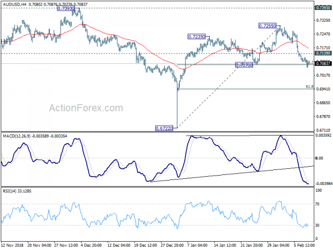Image resolution: width=333 pixels, height=250 pixels.
Task: Click the 0.68650 price axis value
Action: tap(323, 103)
